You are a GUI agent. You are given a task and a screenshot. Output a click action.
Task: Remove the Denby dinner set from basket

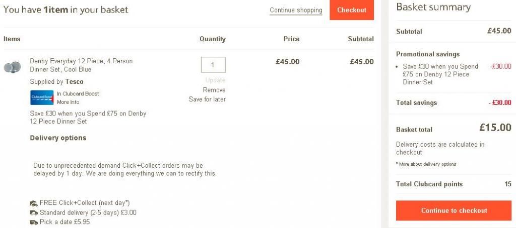click(214, 90)
